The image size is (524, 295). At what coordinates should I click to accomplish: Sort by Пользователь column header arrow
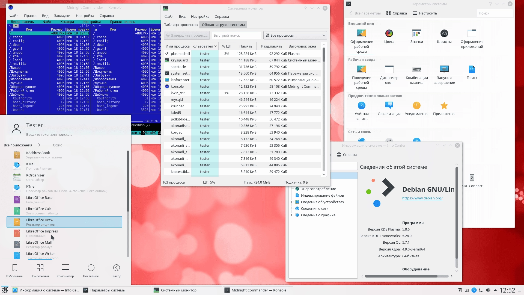tap(216, 46)
